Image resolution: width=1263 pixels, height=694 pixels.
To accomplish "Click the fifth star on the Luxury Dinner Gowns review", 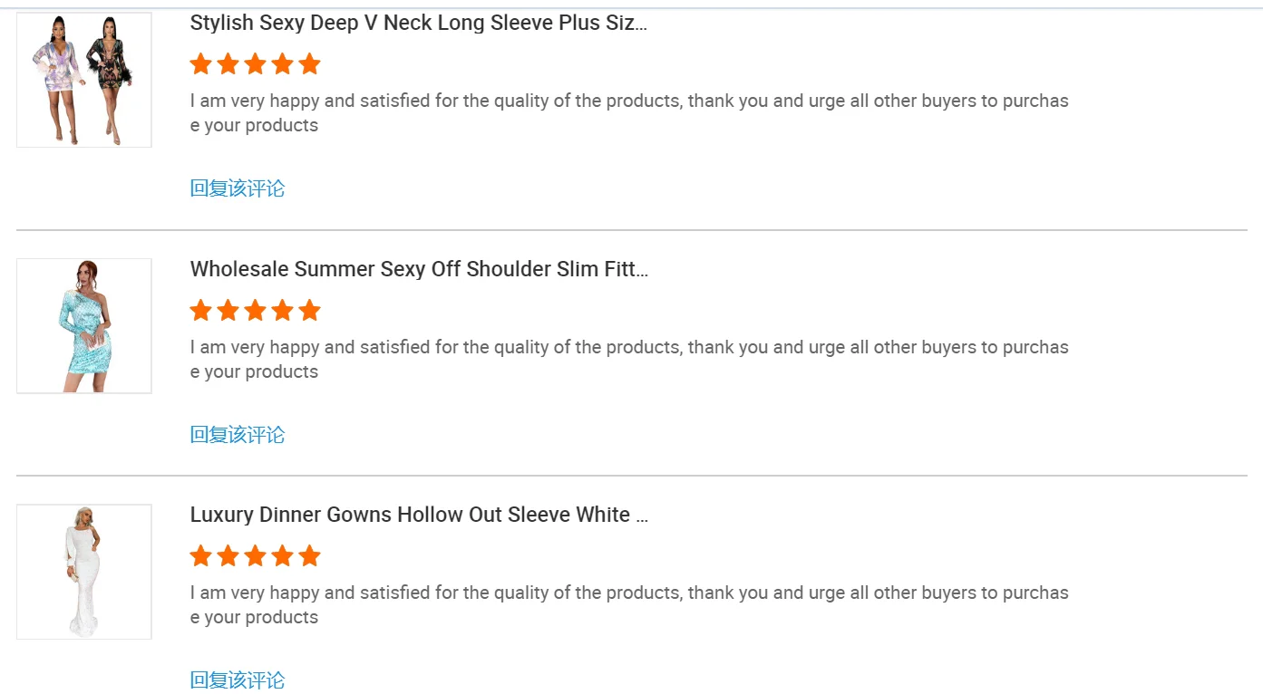I will tap(310, 556).
